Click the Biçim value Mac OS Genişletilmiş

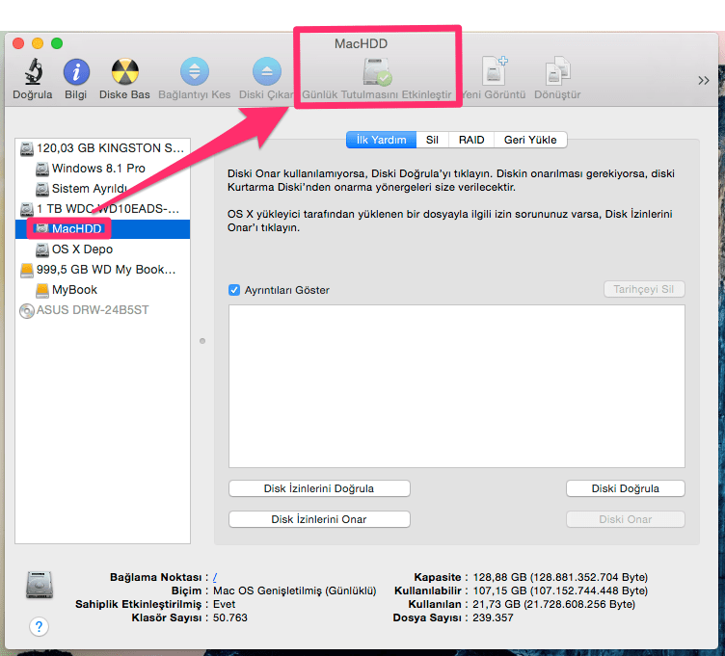coord(295,590)
